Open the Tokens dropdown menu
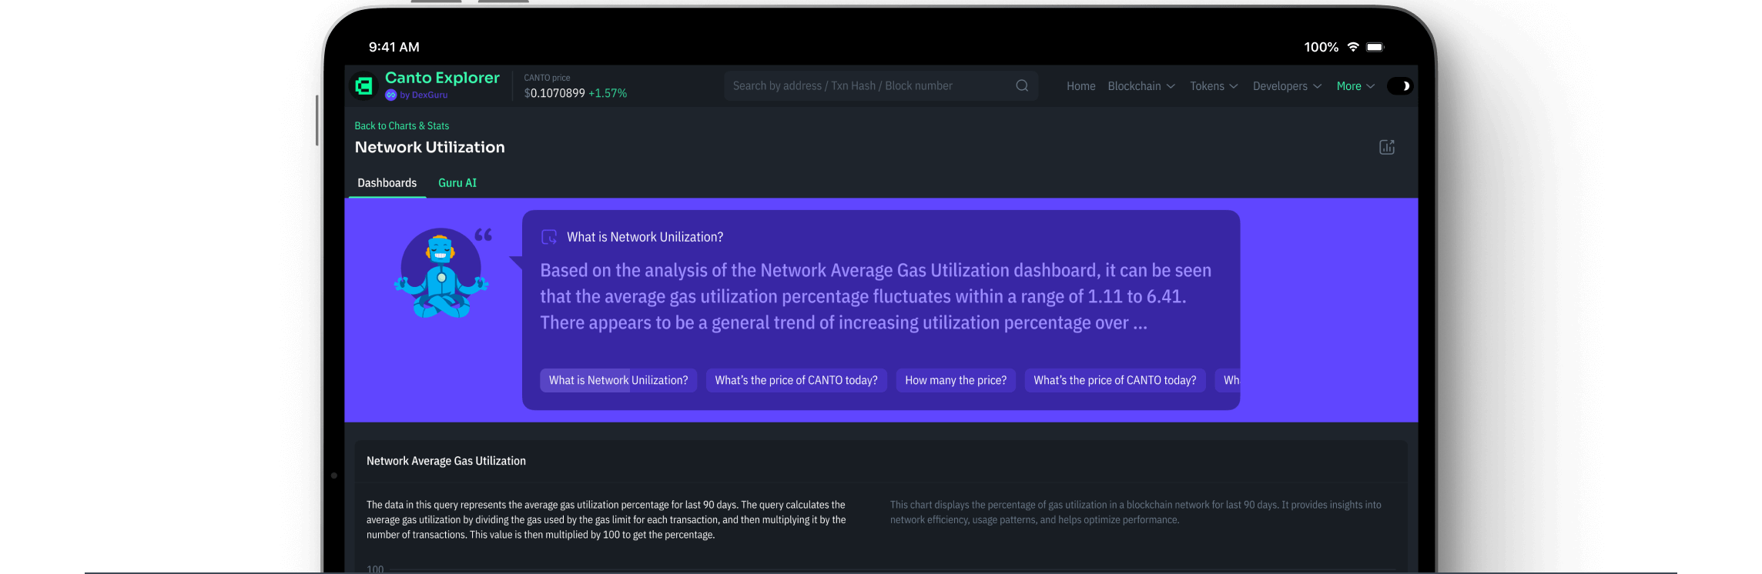The height and width of the screenshot is (574, 1762). (1213, 86)
